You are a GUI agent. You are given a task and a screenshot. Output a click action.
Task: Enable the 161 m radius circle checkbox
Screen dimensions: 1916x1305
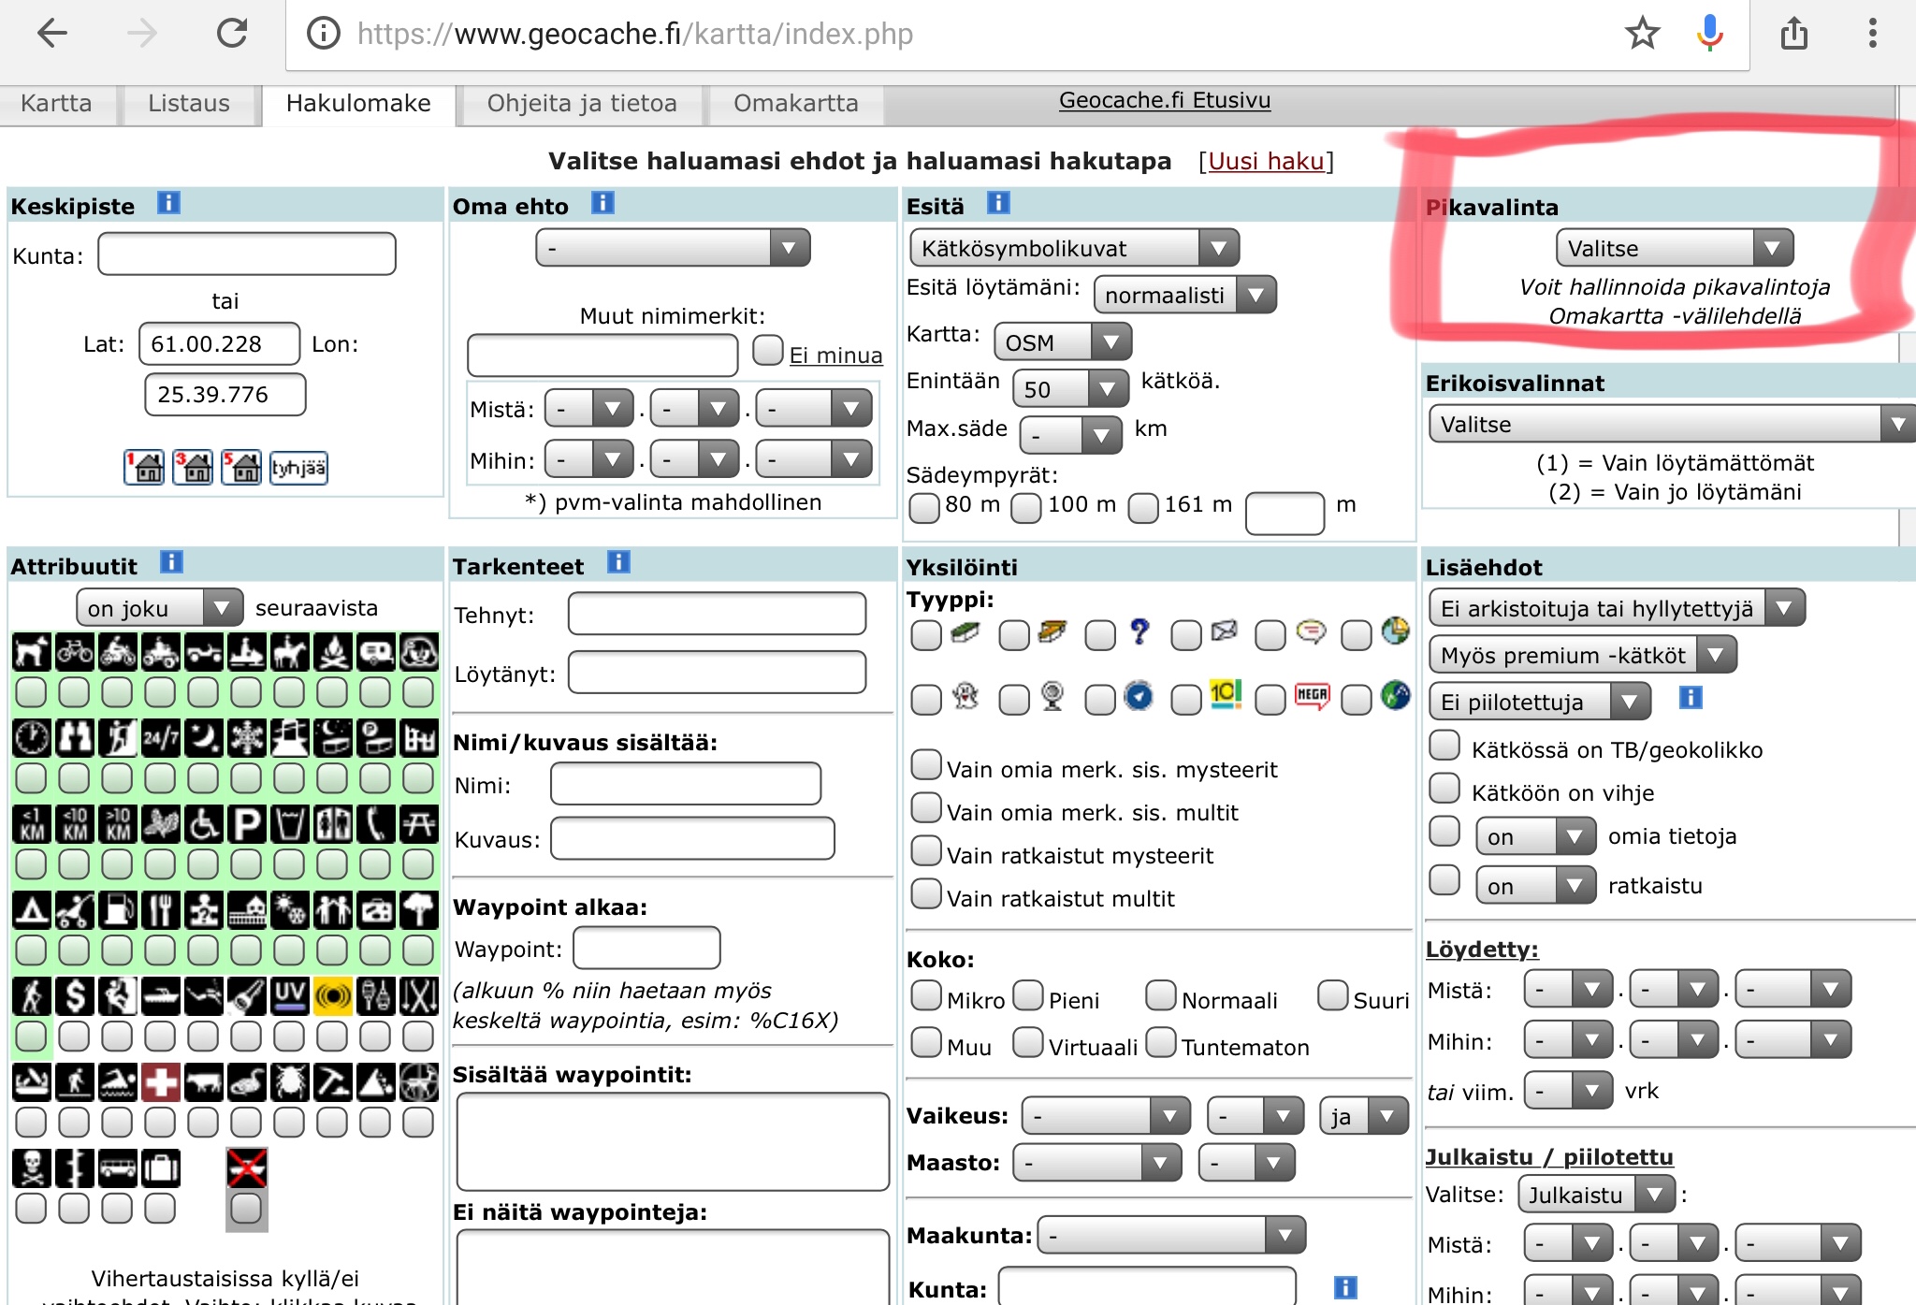tap(1143, 507)
